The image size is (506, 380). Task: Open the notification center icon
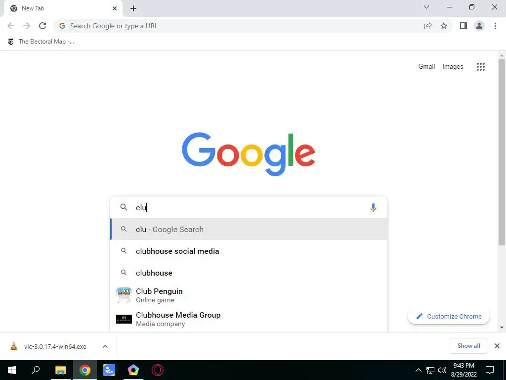coord(490,370)
